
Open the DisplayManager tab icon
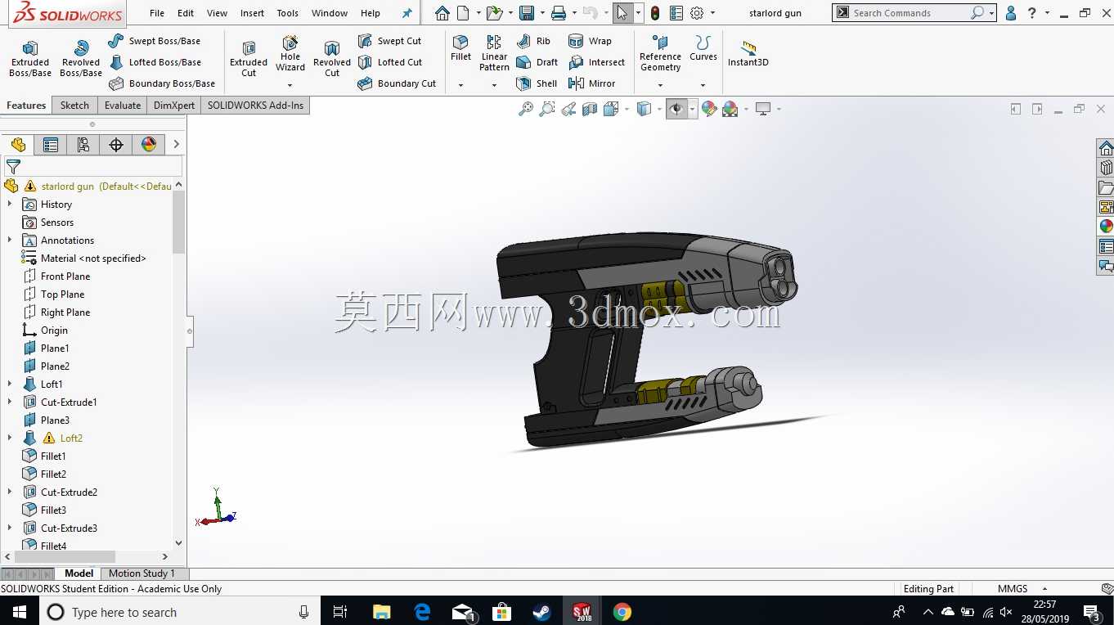click(x=149, y=145)
